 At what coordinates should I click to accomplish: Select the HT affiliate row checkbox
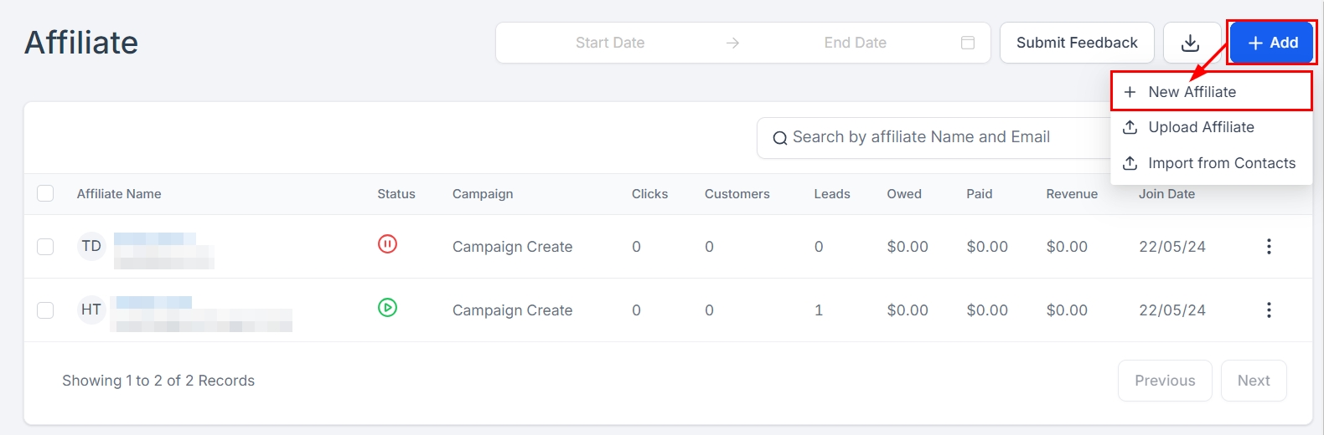45,310
